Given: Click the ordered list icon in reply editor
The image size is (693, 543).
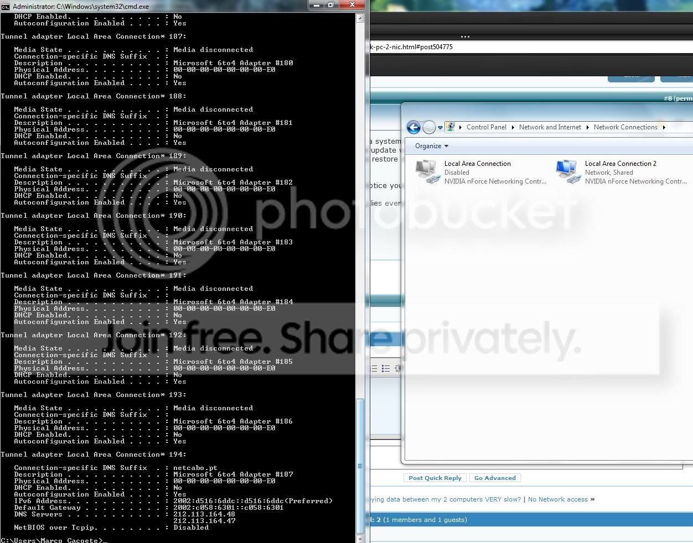Looking at the screenshot, I should [374, 368].
